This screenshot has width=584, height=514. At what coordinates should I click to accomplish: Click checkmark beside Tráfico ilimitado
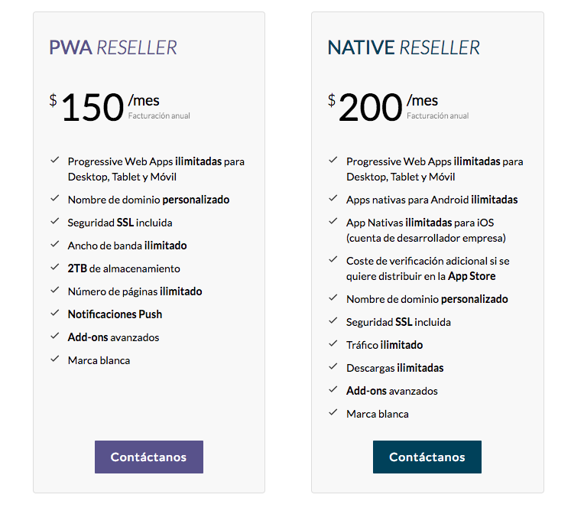point(333,343)
